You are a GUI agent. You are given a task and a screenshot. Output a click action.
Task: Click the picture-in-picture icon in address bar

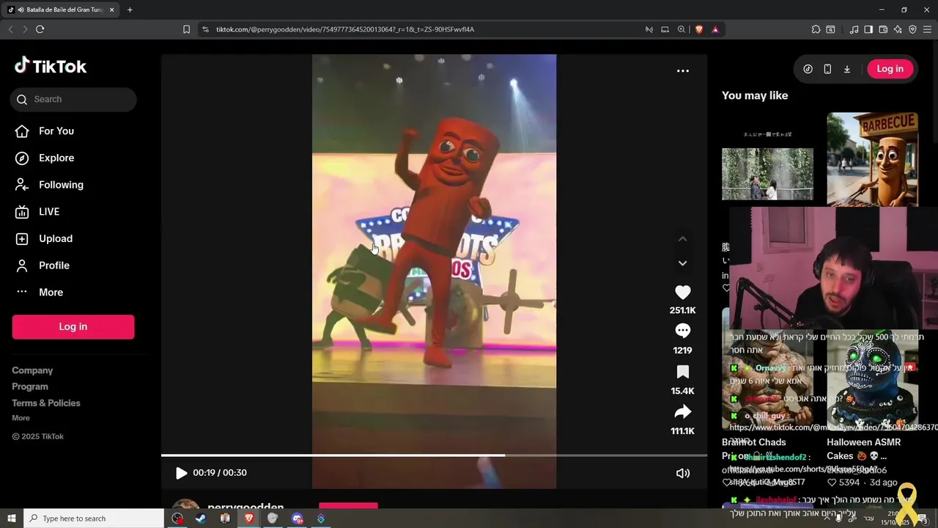pos(665,29)
